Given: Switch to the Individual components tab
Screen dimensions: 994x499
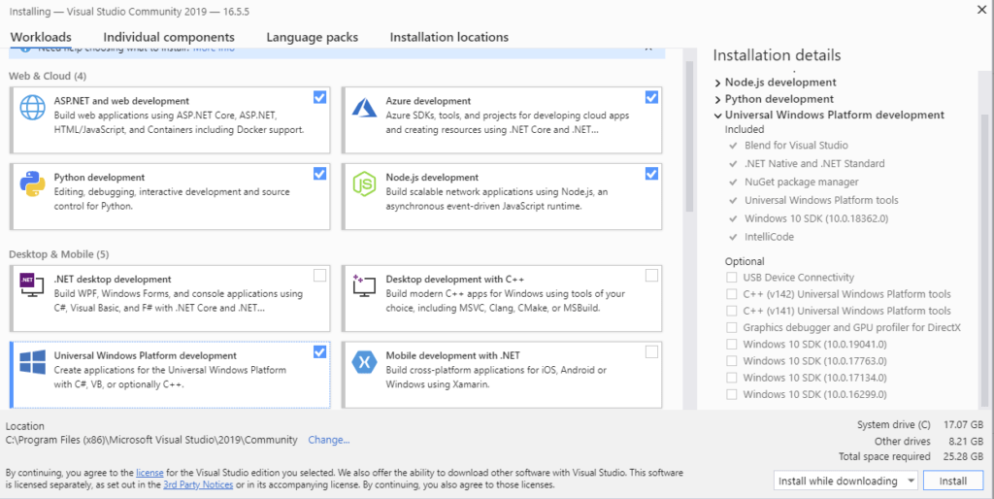Looking at the screenshot, I should pos(169,37).
